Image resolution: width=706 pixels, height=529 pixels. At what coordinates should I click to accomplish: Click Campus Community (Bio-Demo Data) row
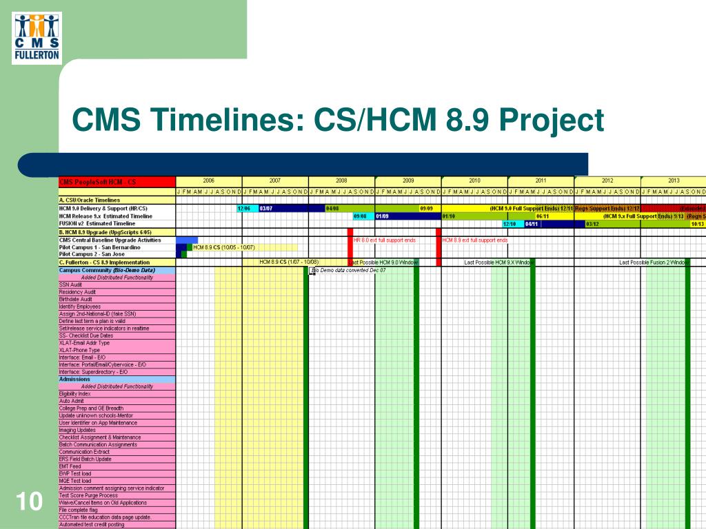point(117,270)
